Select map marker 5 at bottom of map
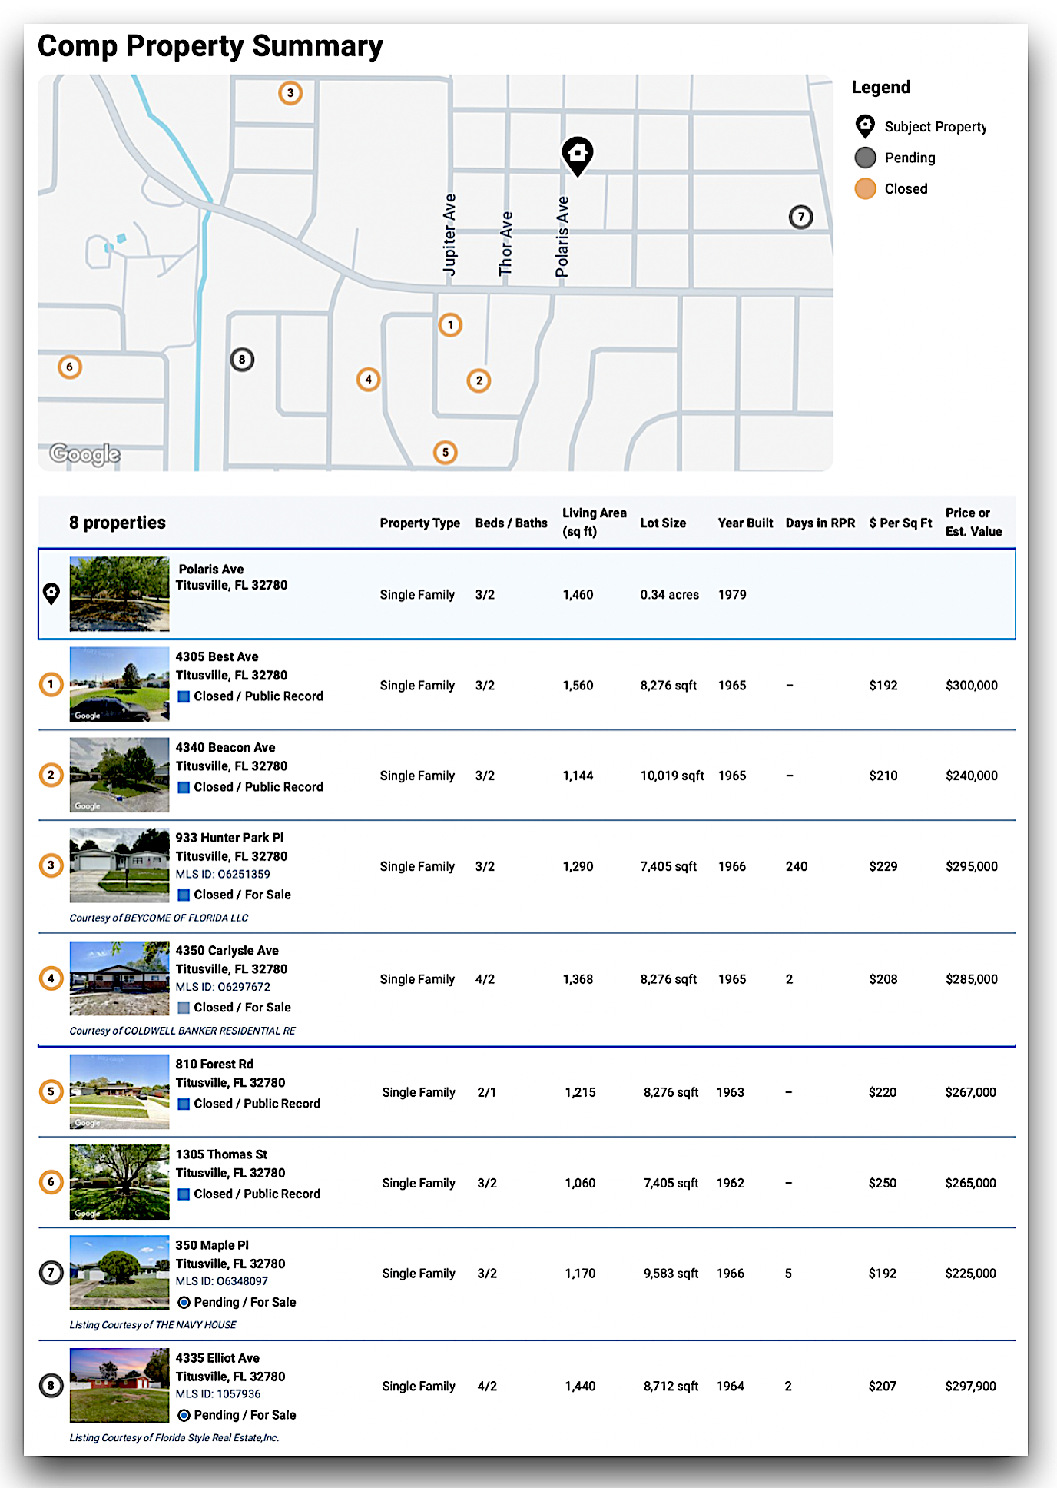 [446, 452]
